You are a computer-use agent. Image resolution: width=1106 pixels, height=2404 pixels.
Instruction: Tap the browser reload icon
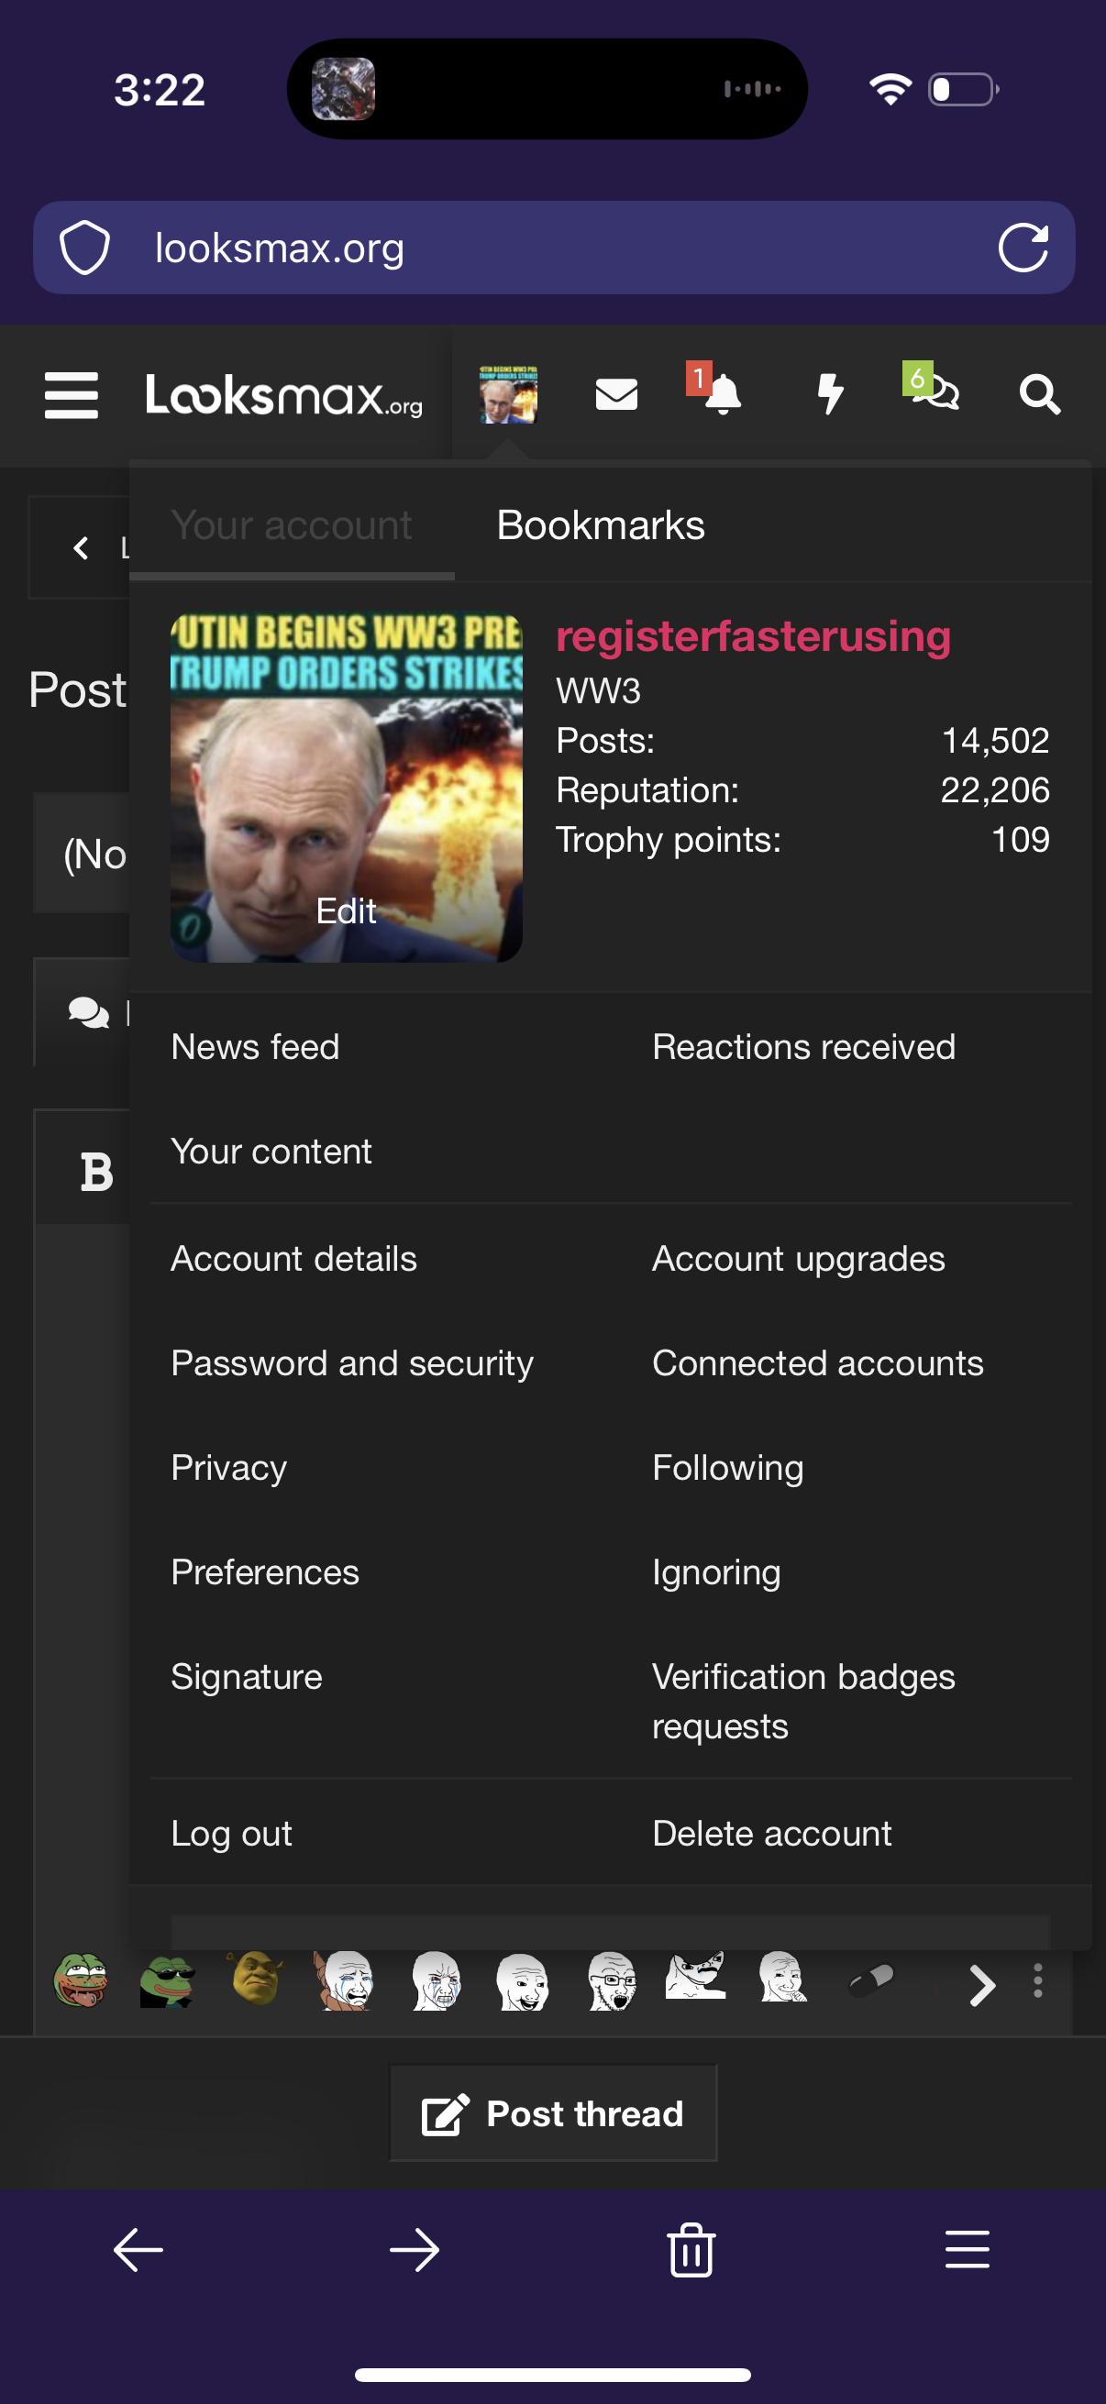(1023, 248)
